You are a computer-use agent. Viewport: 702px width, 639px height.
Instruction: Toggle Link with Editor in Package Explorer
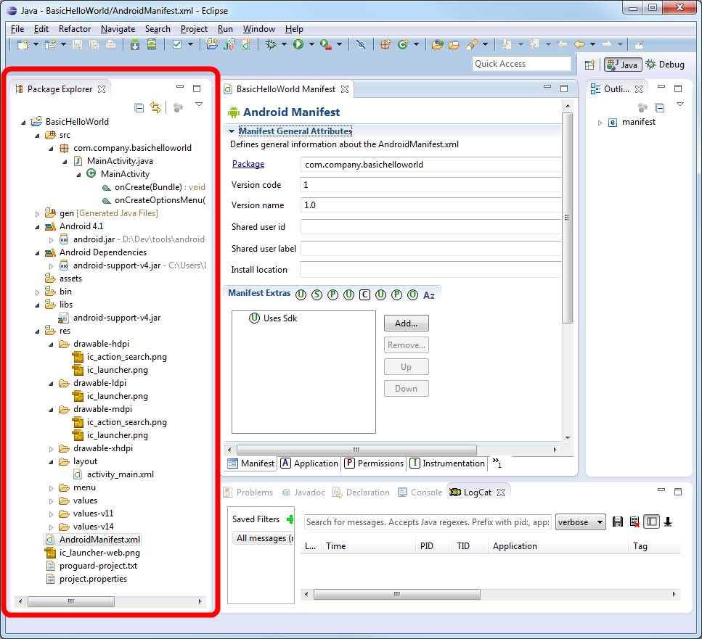point(155,107)
